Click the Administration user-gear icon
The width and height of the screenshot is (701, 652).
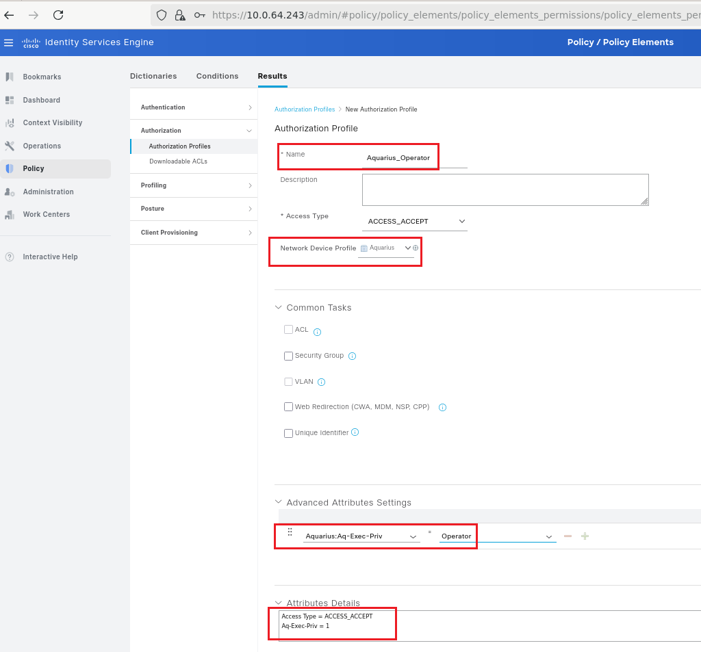10,192
